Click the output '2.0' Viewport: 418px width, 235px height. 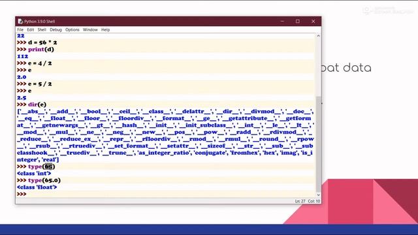(x=22, y=77)
